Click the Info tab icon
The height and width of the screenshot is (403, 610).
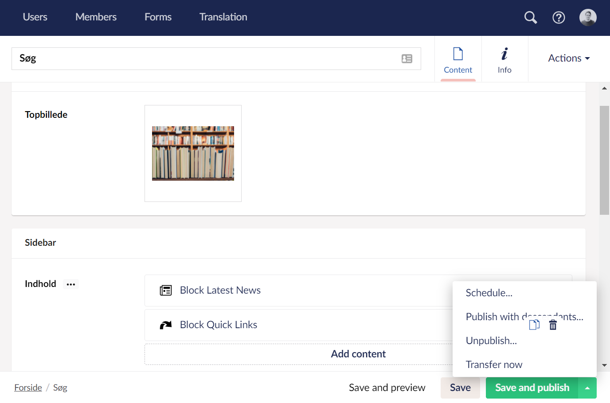coord(504,53)
